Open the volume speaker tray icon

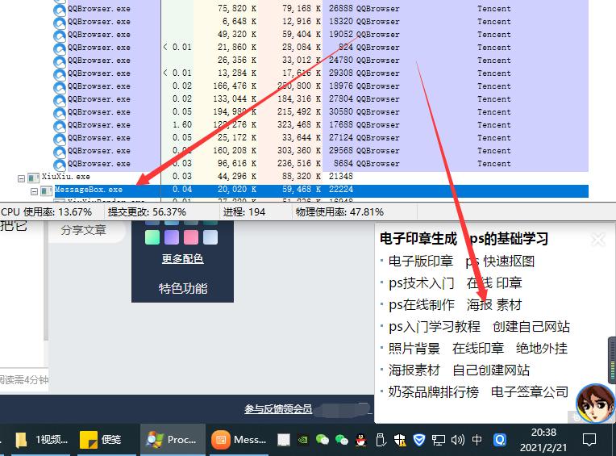458,440
